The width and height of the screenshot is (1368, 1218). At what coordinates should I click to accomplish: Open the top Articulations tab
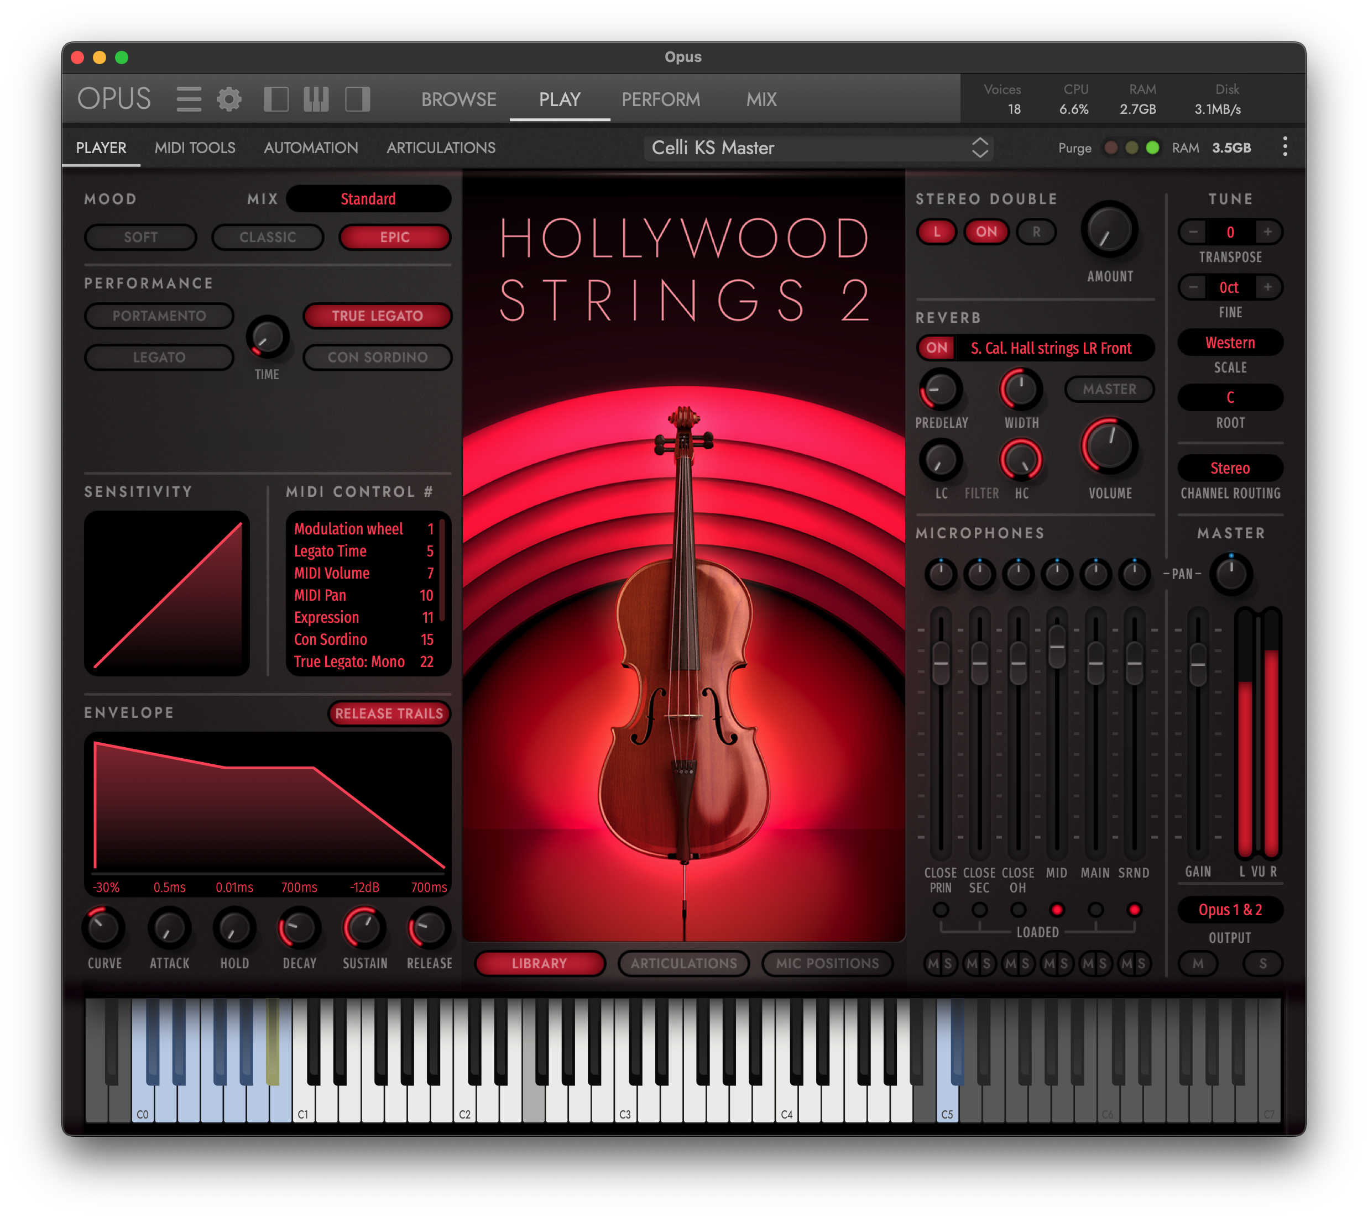coord(441,147)
